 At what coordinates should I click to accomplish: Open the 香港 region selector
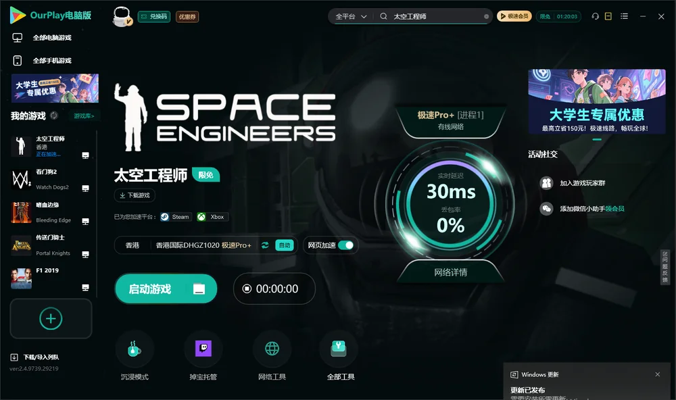[x=132, y=245]
